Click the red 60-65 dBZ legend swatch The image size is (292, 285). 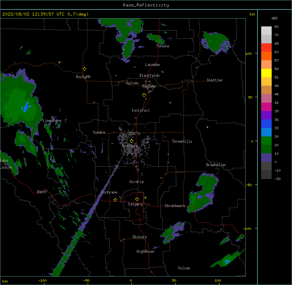pos(266,48)
